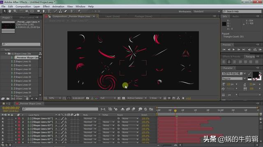Open the Animation menu
Image resolution: width=263 pixels, height=147 pixels.
(58, 7)
